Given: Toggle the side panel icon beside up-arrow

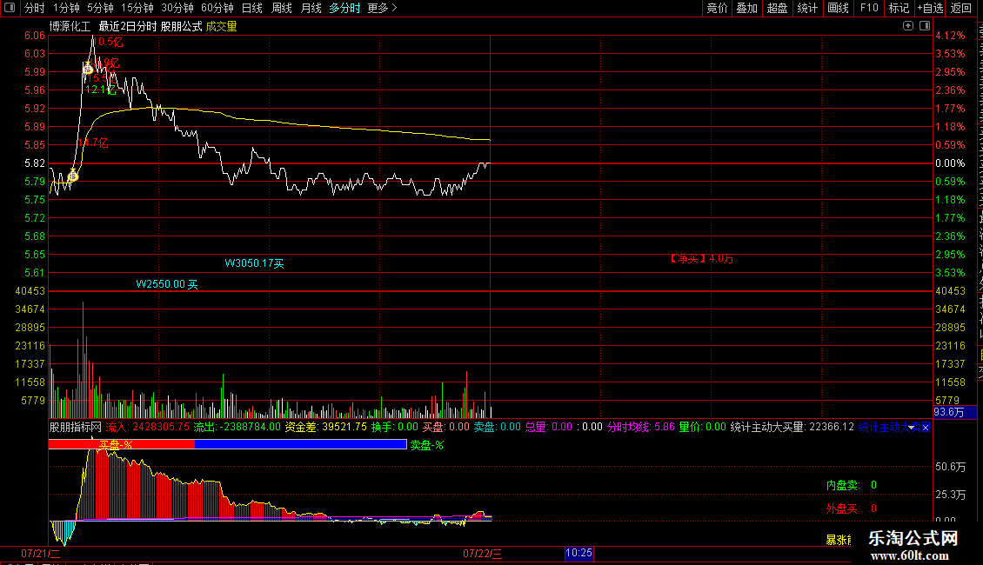Looking at the screenshot, I should [x=925, y=26].
